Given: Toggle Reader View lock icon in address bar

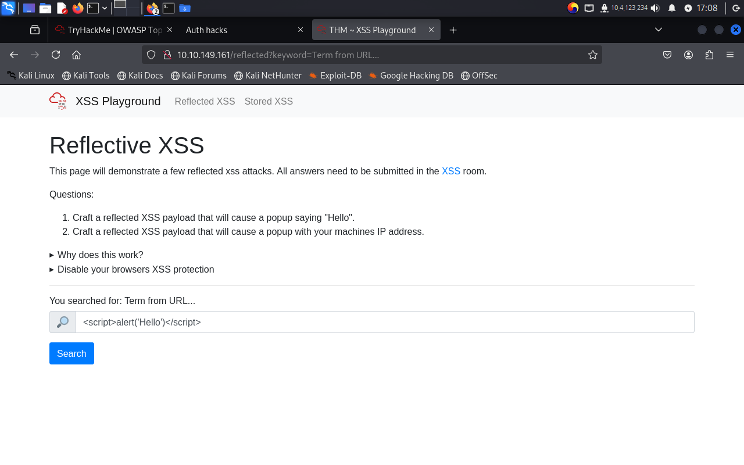Looking at the screenshot, I should click(x=167, y=54).
